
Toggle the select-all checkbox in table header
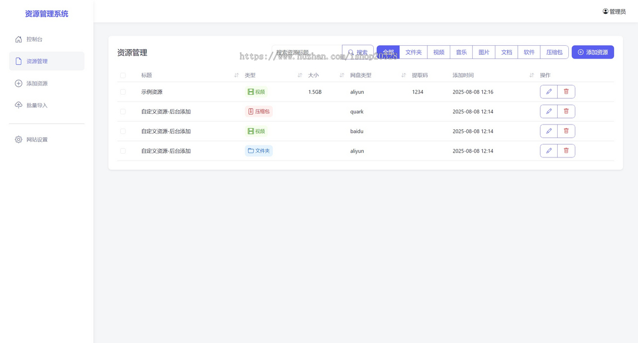(x=123, y=76)
